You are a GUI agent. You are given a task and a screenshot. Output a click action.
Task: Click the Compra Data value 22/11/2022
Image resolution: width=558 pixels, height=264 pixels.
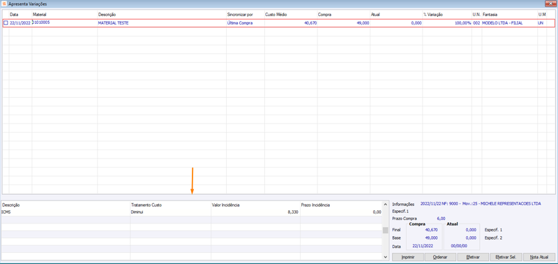click(422, 246)
